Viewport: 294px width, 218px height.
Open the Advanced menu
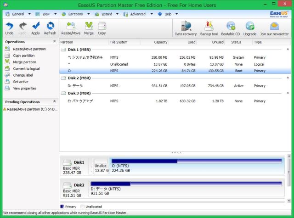pos(138,14)
